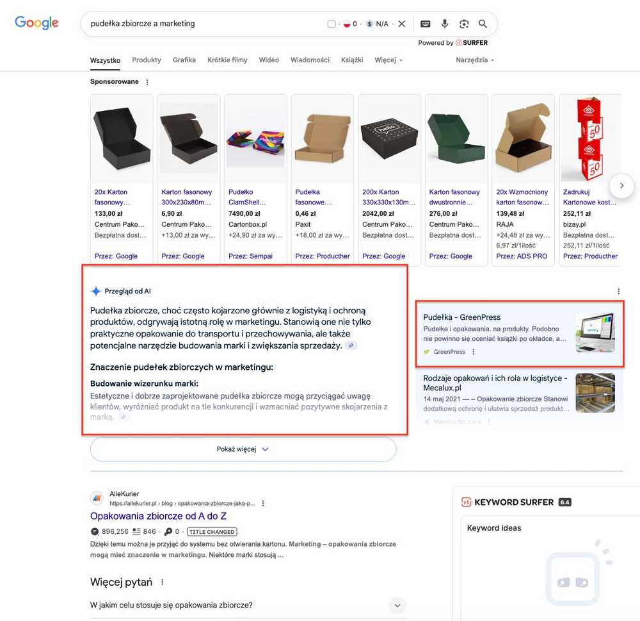Open Google Lens image search icon
640x621 pixels.
click(464, 24)
